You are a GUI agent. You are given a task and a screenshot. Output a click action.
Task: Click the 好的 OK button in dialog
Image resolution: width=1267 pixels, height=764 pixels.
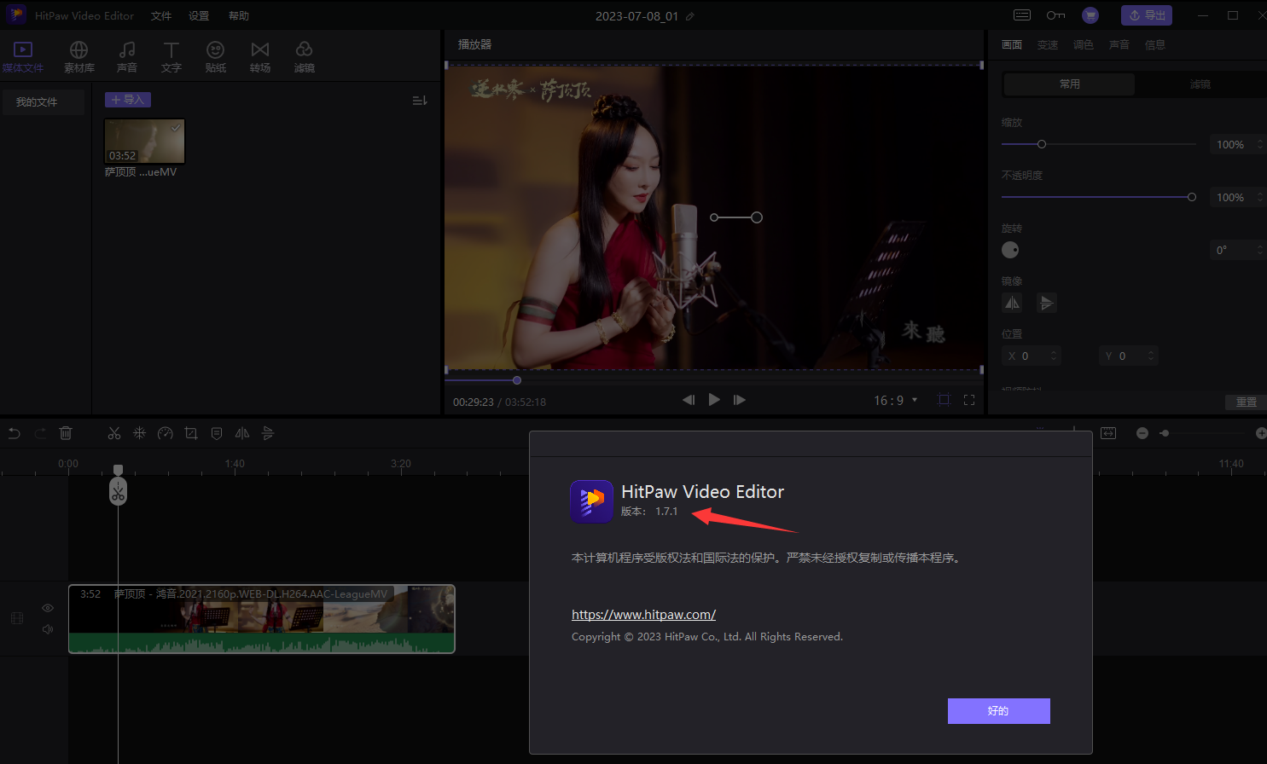[x=998, y=711]
